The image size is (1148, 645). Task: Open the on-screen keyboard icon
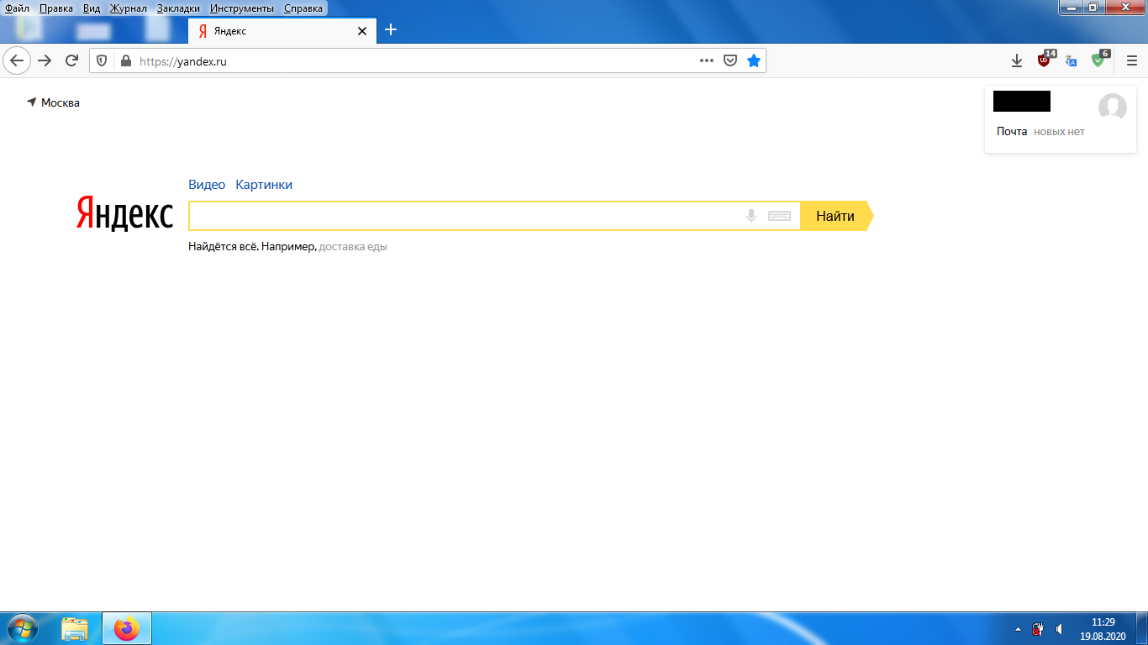tap(779, 216)
